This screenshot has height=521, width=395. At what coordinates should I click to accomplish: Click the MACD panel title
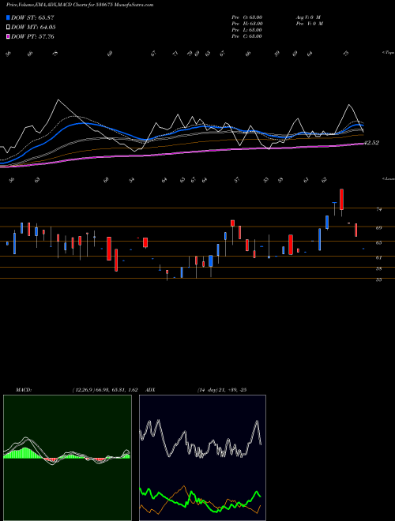tap(24, 390)
